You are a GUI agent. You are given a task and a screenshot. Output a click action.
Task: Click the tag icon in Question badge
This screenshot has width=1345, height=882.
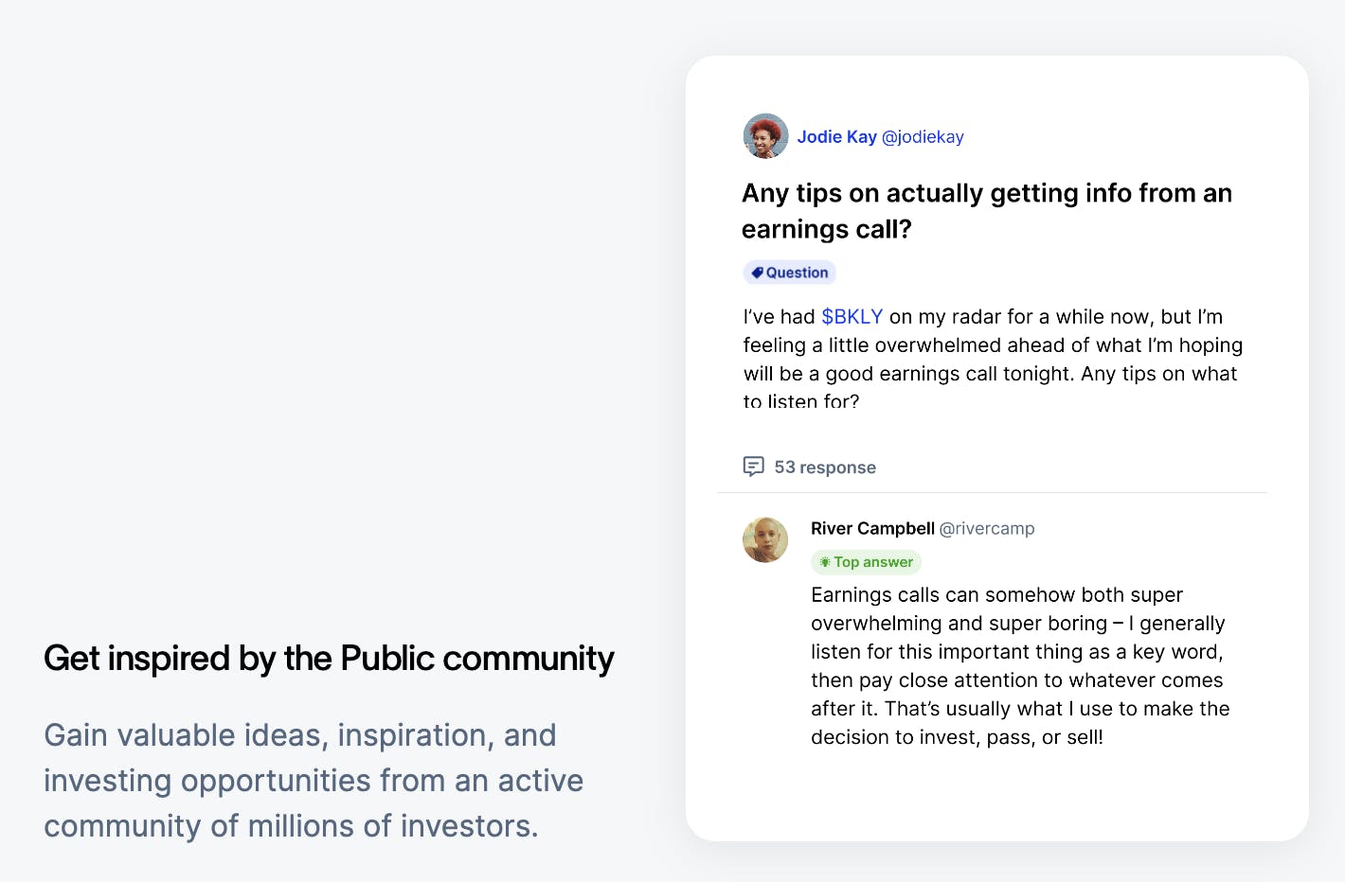[757, 273]
